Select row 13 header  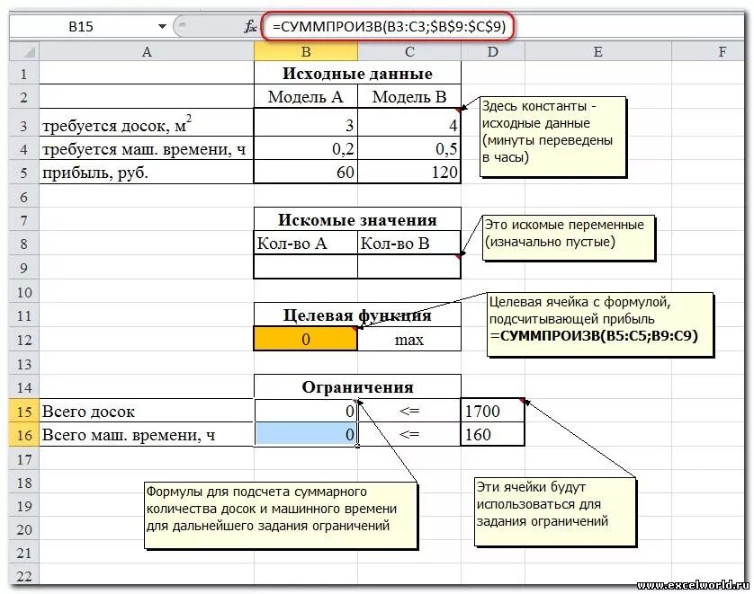[x=24, y=364]
